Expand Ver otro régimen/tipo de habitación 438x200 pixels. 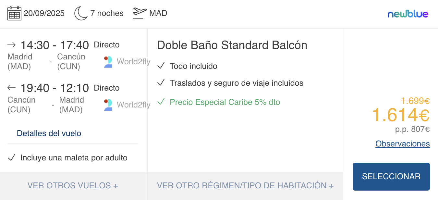[x=245, y=186]
